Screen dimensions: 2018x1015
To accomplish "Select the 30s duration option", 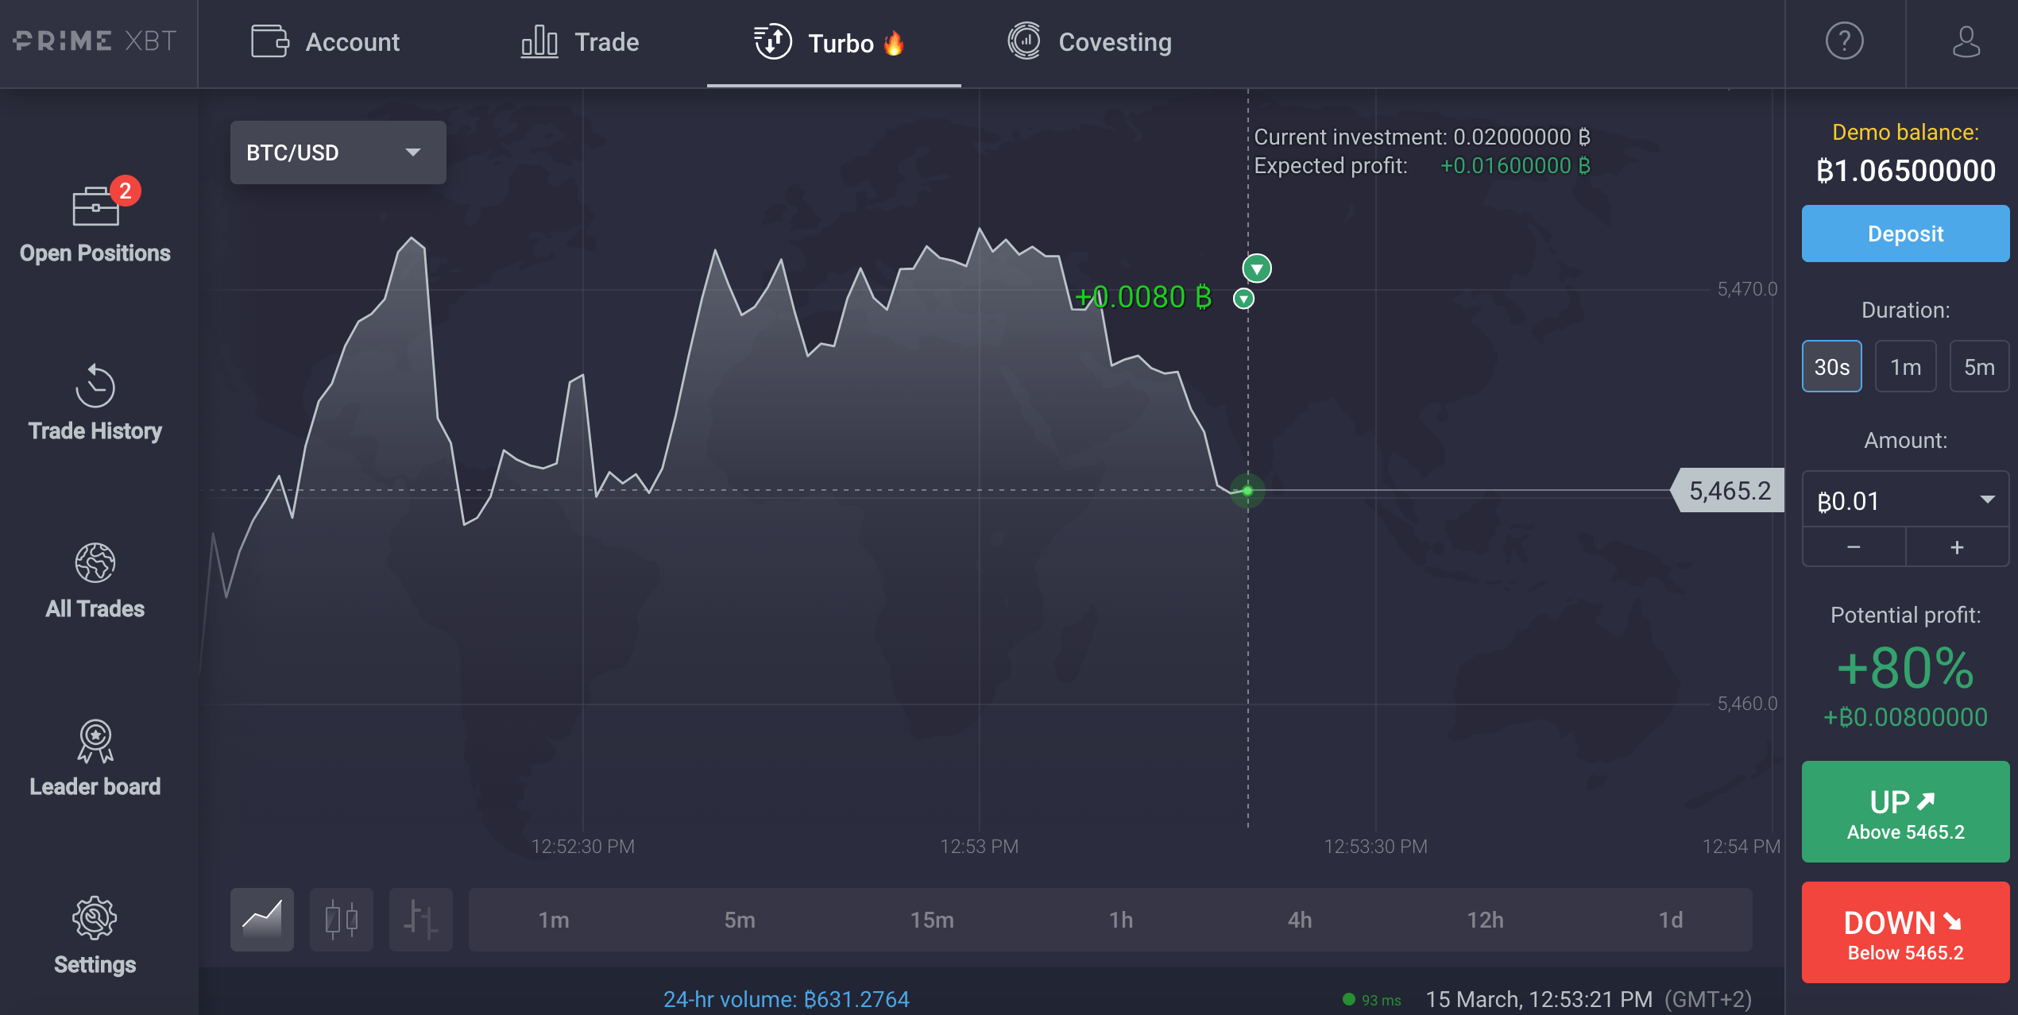I will point(1831,367).
